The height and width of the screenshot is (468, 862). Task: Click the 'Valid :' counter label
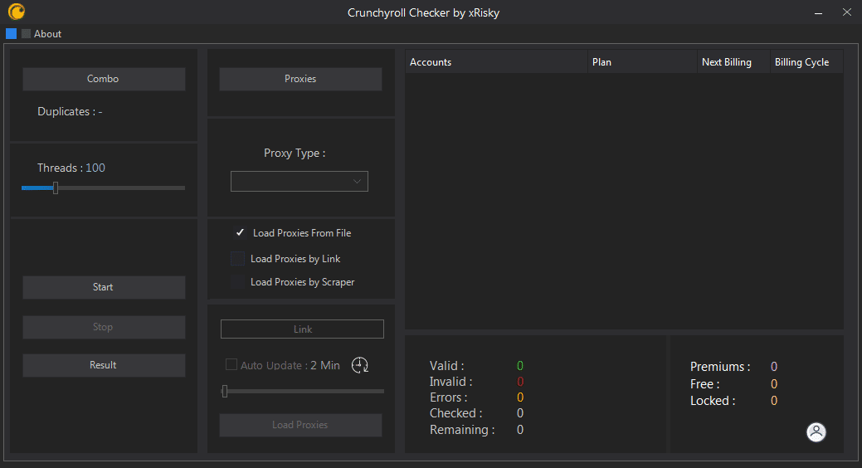point(446,366)
